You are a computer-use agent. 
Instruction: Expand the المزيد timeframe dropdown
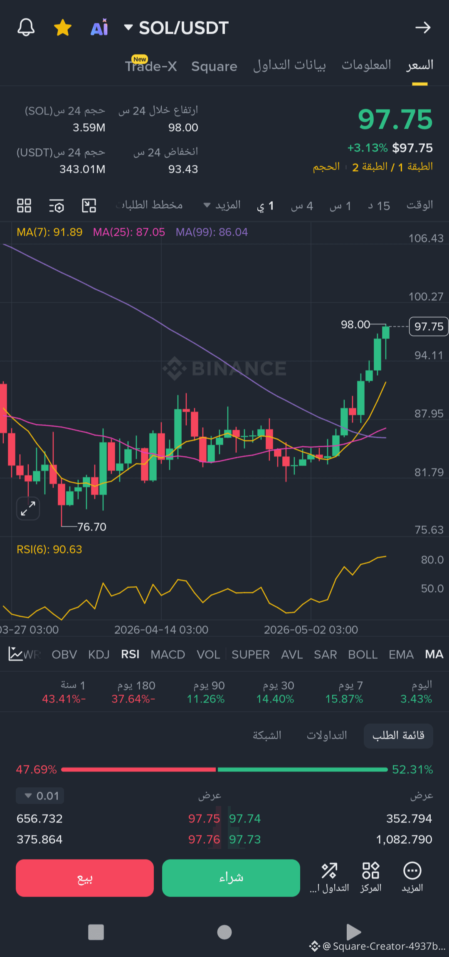pos(222,205)
